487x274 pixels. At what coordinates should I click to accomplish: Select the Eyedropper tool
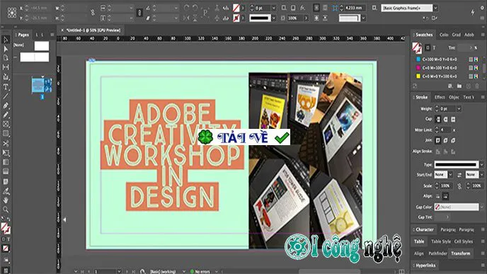click(x=6, y=191)
